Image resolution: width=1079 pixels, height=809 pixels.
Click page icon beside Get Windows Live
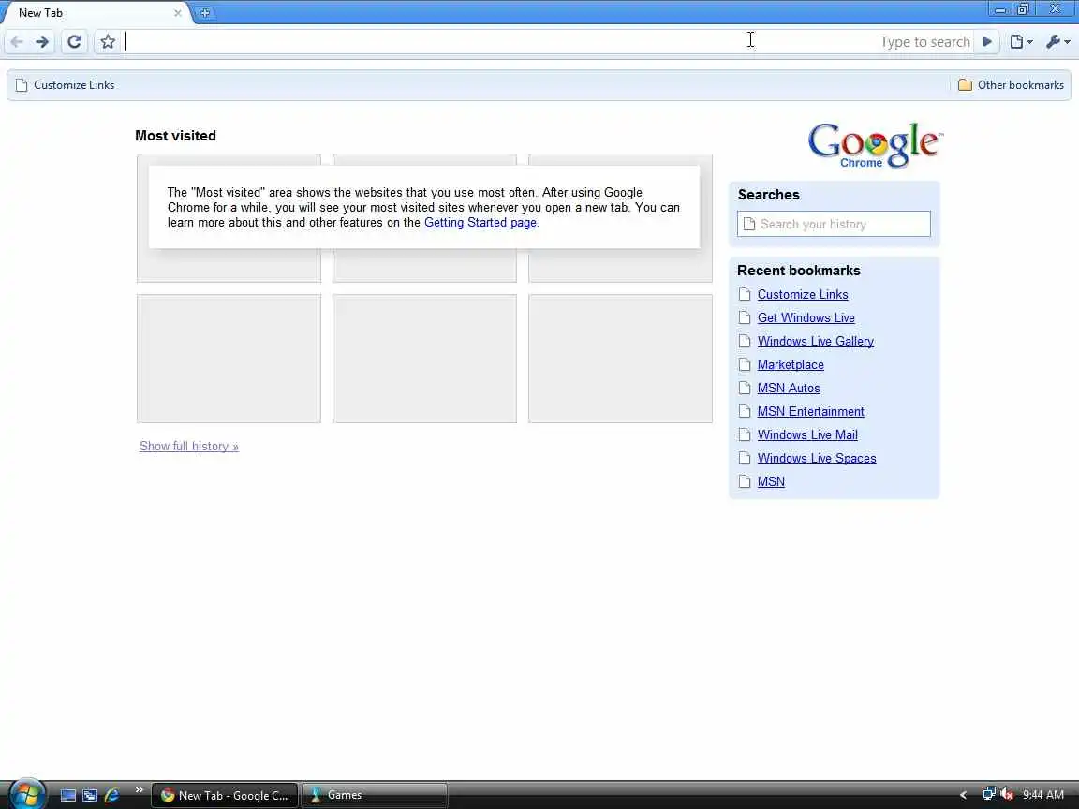pos(745,317)
